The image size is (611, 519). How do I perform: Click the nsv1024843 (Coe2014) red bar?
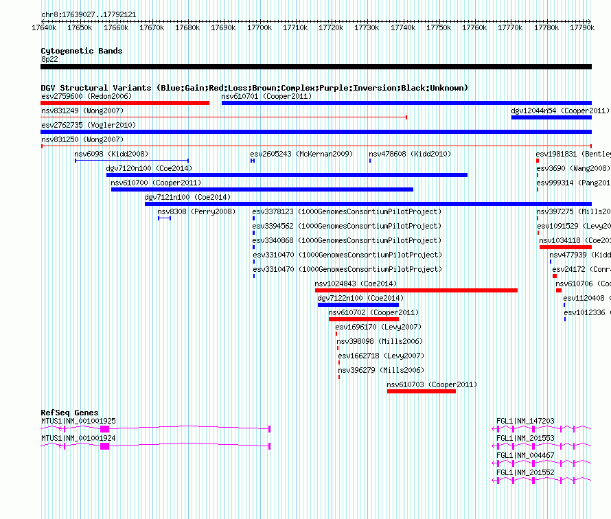pos(416,290)
